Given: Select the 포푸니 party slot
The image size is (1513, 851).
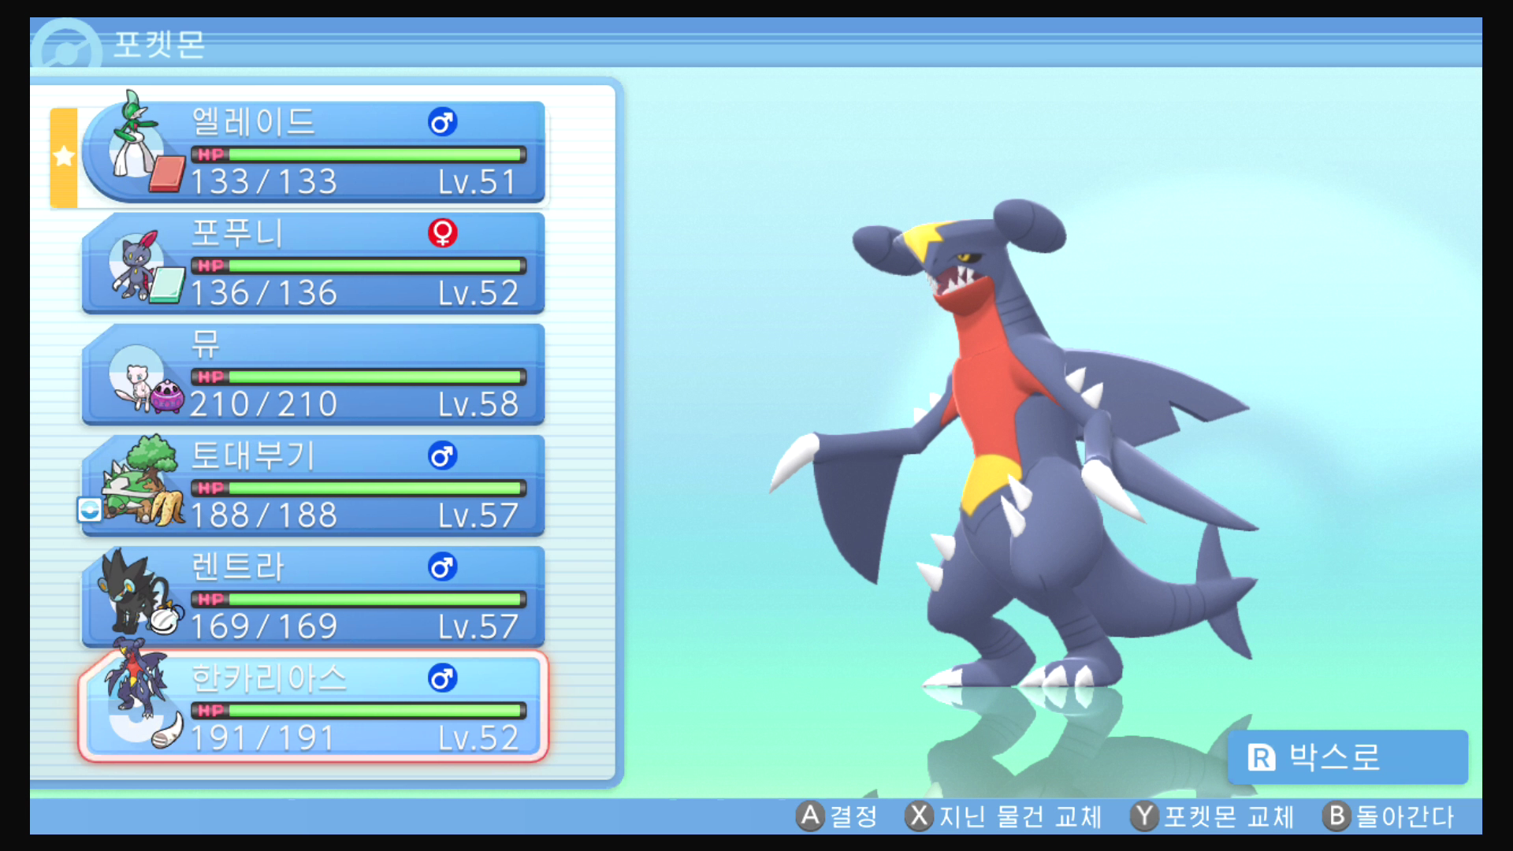Looking at the screenshot, I should [x=314, y=263].
